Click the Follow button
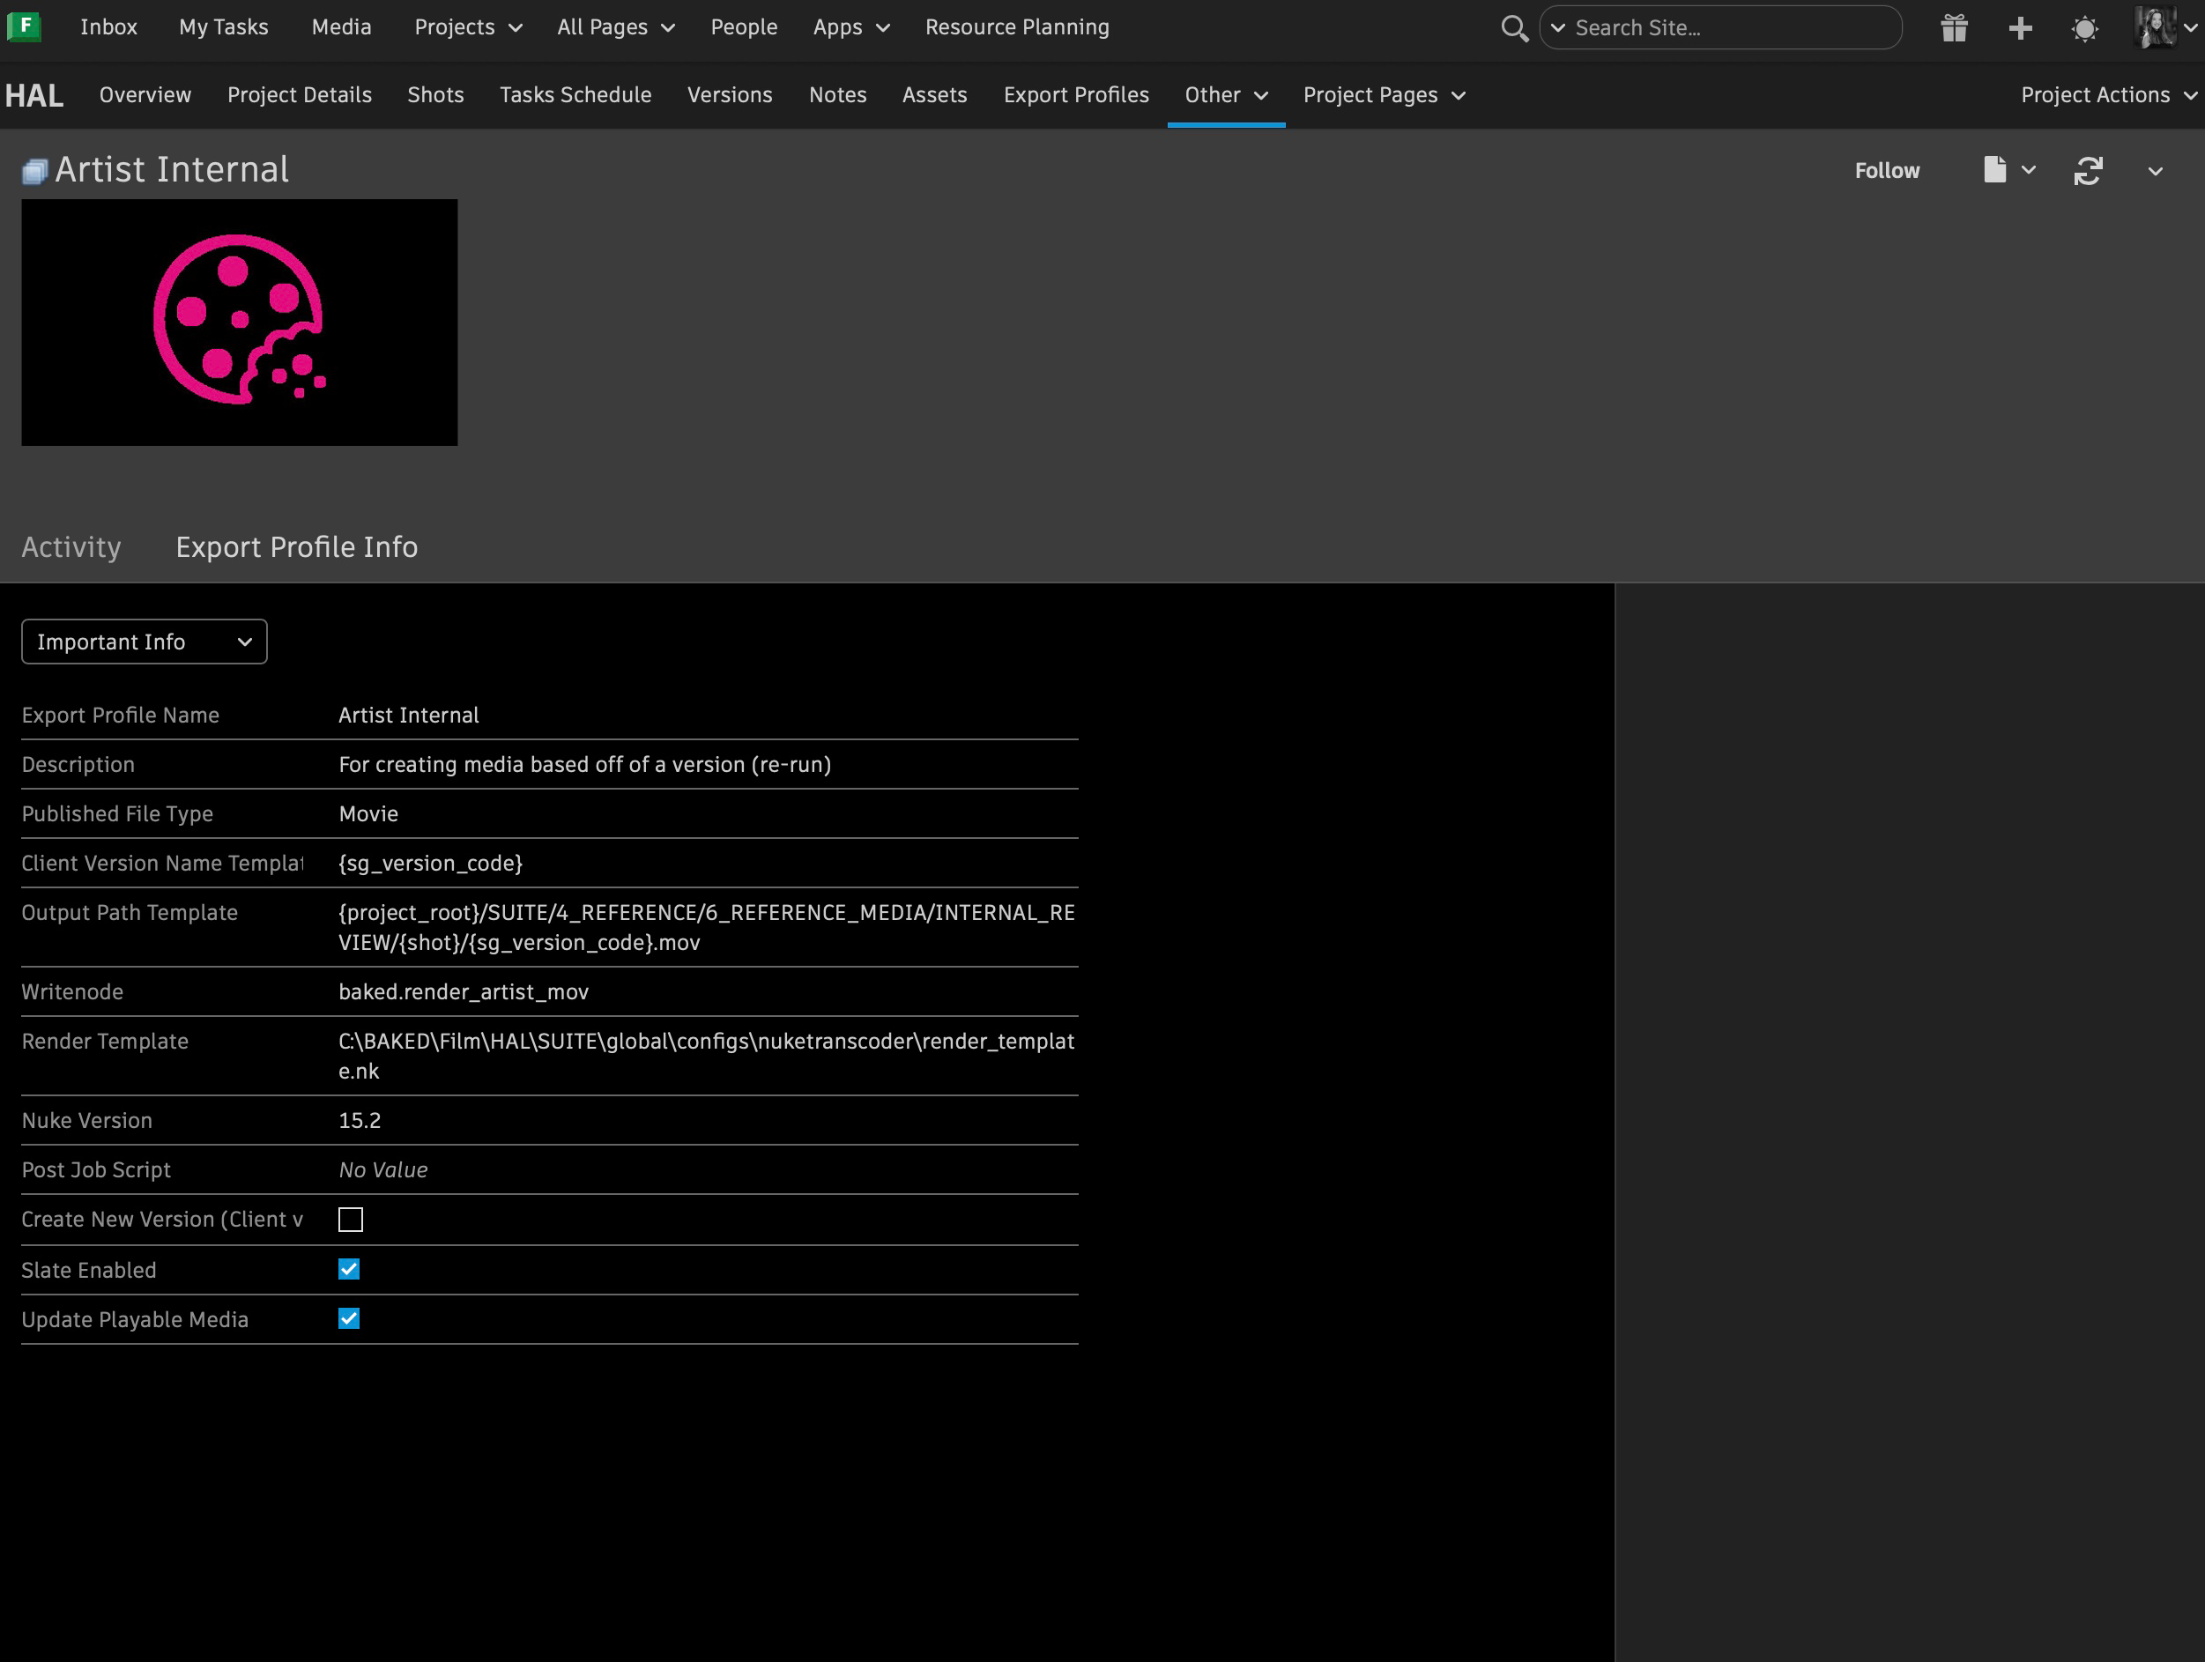Viewport: 2205px width, 1662px height. coord(1886,170)
